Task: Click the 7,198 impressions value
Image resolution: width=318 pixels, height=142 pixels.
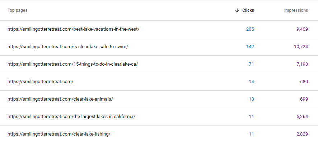Action: click(302, 64)
